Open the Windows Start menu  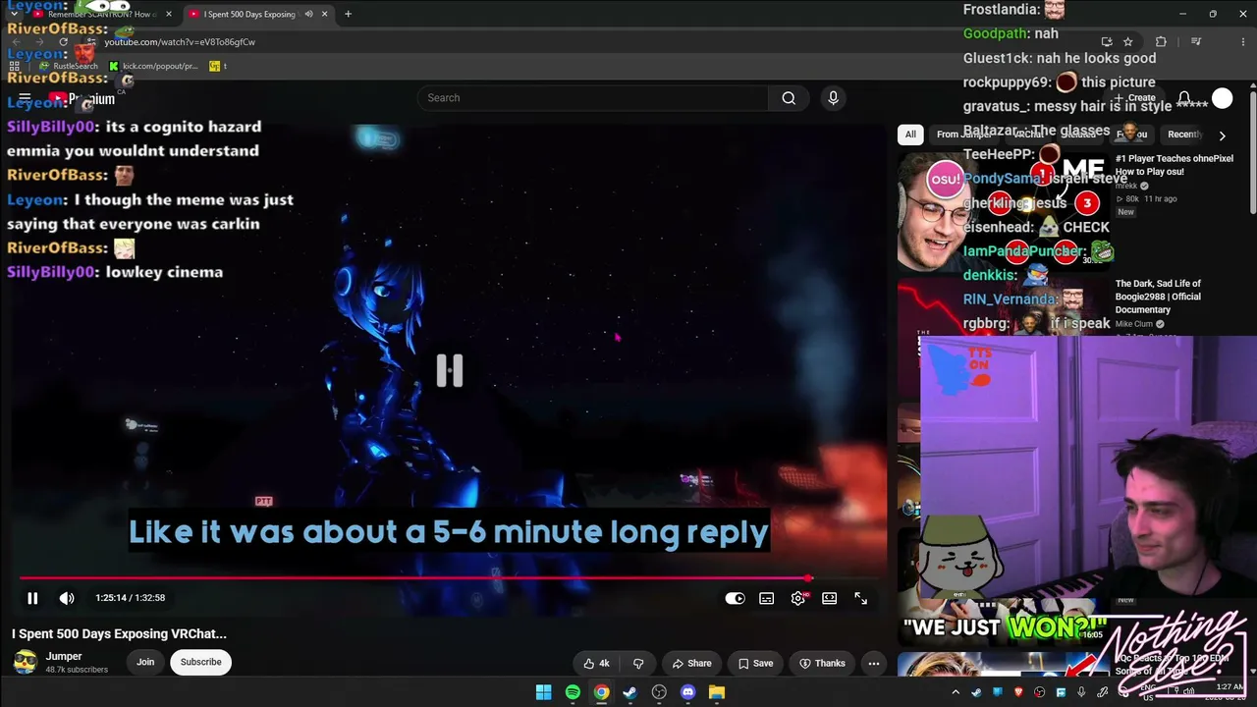(x=544, y=692)
